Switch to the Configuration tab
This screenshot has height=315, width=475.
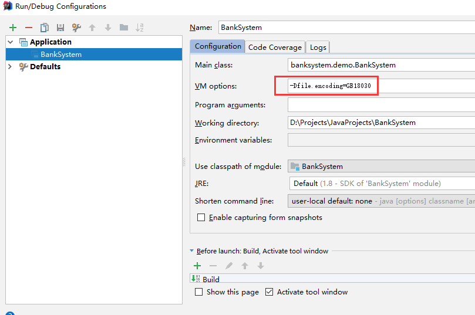pyautogui.click(x=217, y=46)
